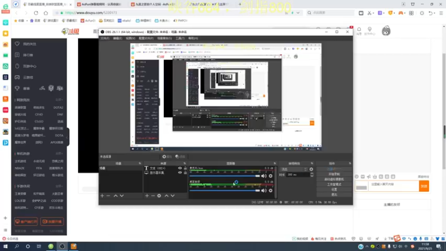The height and width of the screenshot is (251, 446).
Task: Enable 工作室模式 in OBS controls
Action: [x=334, y=185]
